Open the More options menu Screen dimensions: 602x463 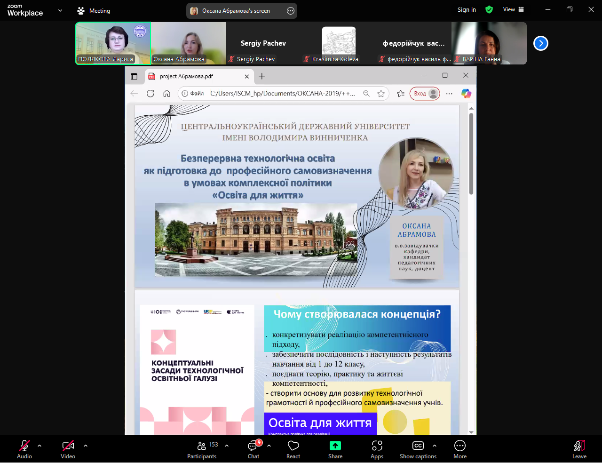coord(459,449)
